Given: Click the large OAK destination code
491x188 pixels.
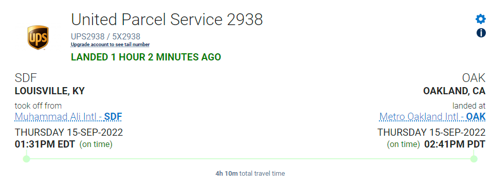Looking at the screenshot, I should (474, 78).
